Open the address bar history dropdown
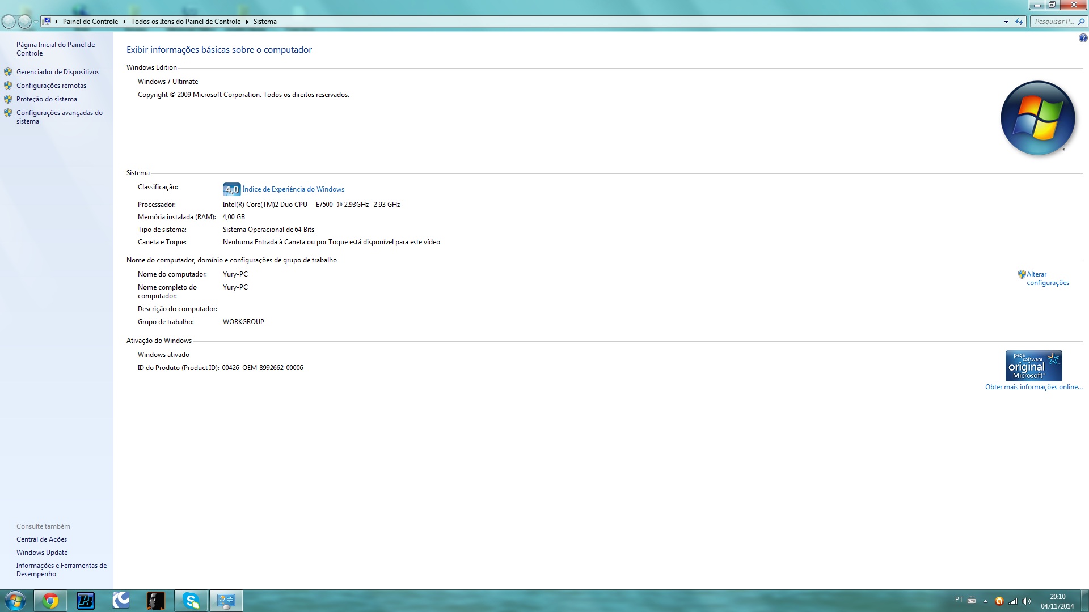 1006,22
